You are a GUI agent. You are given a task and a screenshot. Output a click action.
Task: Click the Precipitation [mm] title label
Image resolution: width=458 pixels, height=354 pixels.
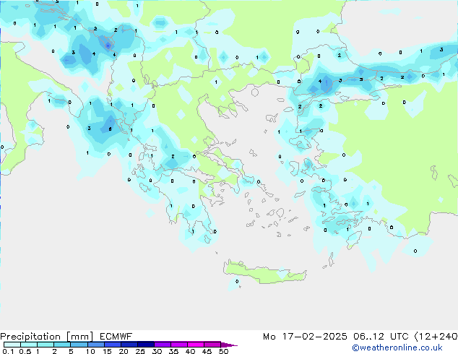pyautogui.click(x=43, y=337)
